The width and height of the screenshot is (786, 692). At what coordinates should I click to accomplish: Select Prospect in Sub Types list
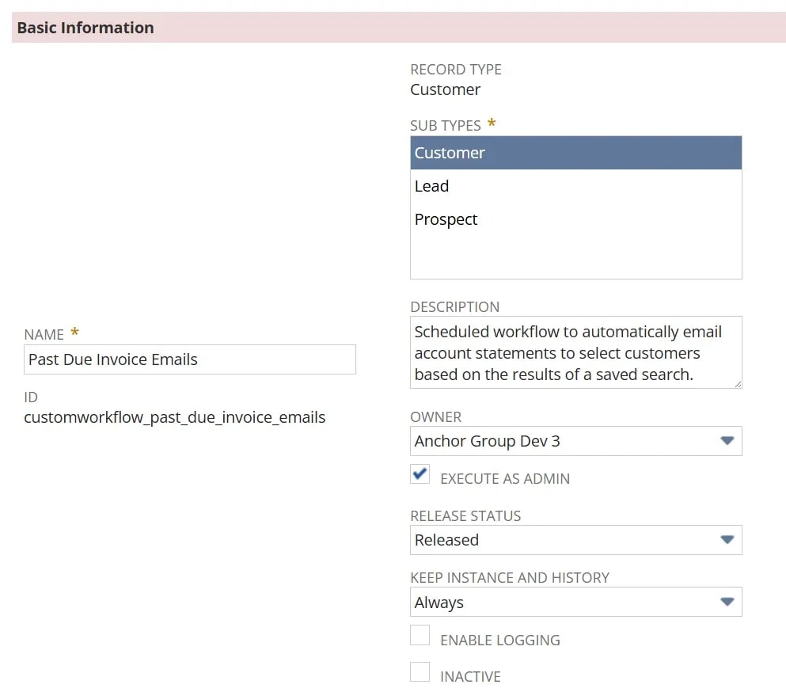tap(575, 219)
